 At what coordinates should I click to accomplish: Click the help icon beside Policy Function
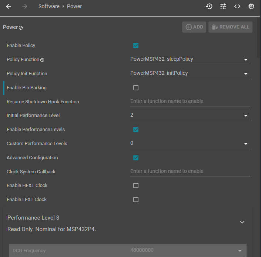[42, 60]
